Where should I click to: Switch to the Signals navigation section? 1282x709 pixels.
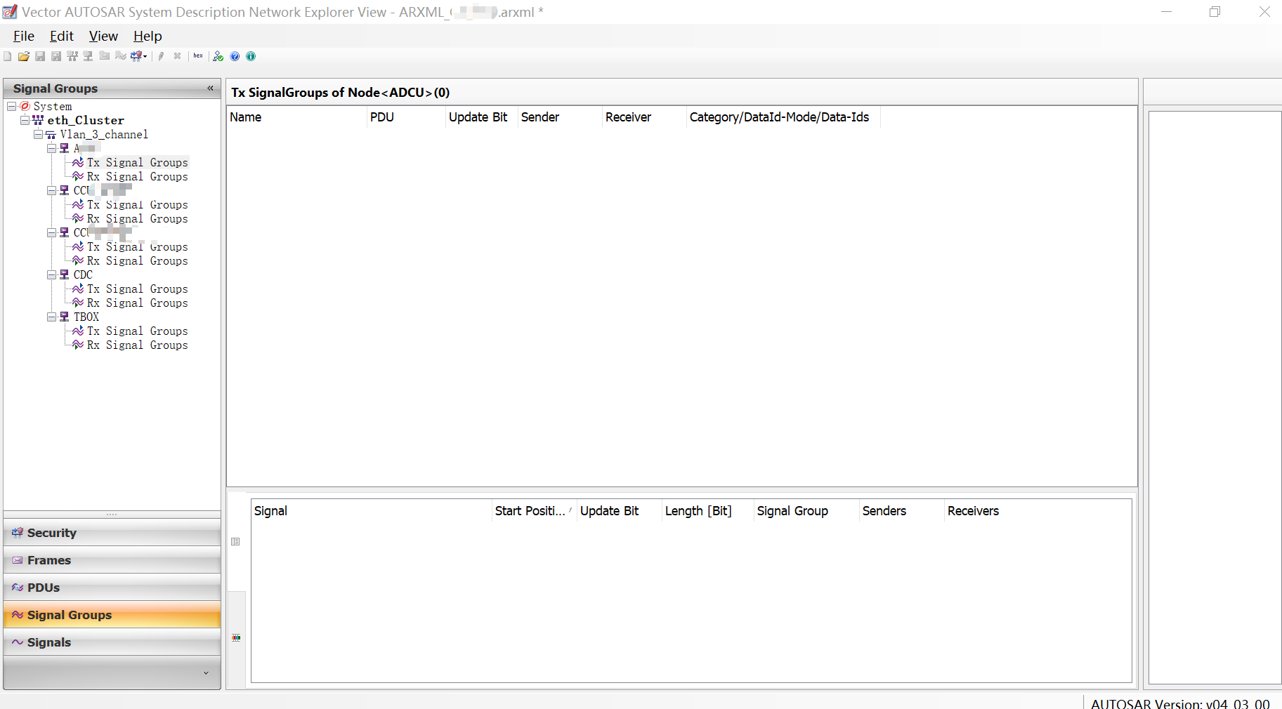tap(112, 642)
